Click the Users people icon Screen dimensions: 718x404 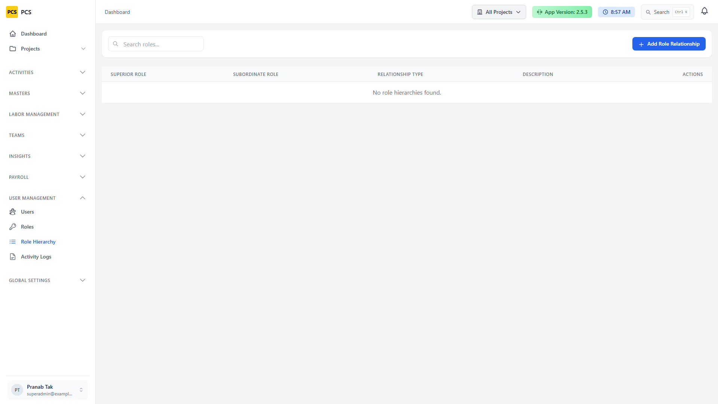(x=13, y=212)
